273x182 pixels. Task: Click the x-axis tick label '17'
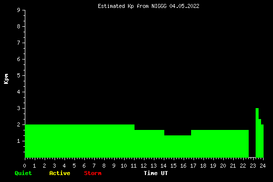click(x=193, y=166)
